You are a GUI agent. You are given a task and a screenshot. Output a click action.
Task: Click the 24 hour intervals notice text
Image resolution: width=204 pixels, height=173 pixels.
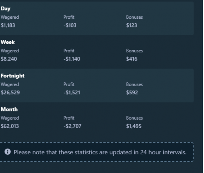click(x=100, y=152)
